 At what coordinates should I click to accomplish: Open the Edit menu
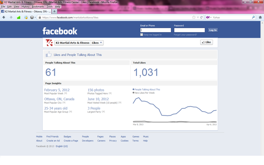click(9, 7)
